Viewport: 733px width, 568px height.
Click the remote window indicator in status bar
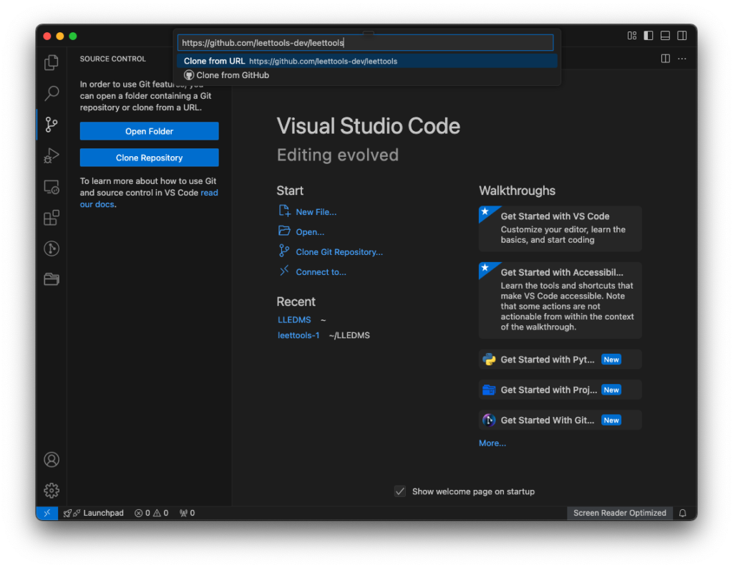(47, 513)
